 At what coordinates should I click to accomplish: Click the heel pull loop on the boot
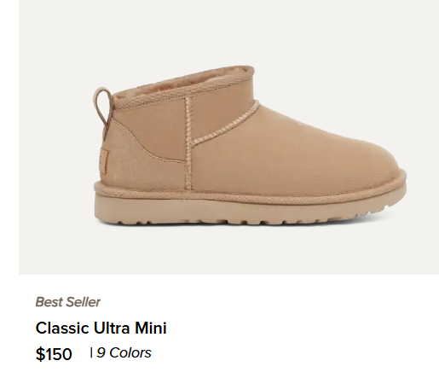pos(101,110)
